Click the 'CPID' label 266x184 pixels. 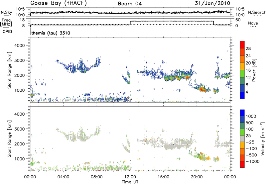7,32
